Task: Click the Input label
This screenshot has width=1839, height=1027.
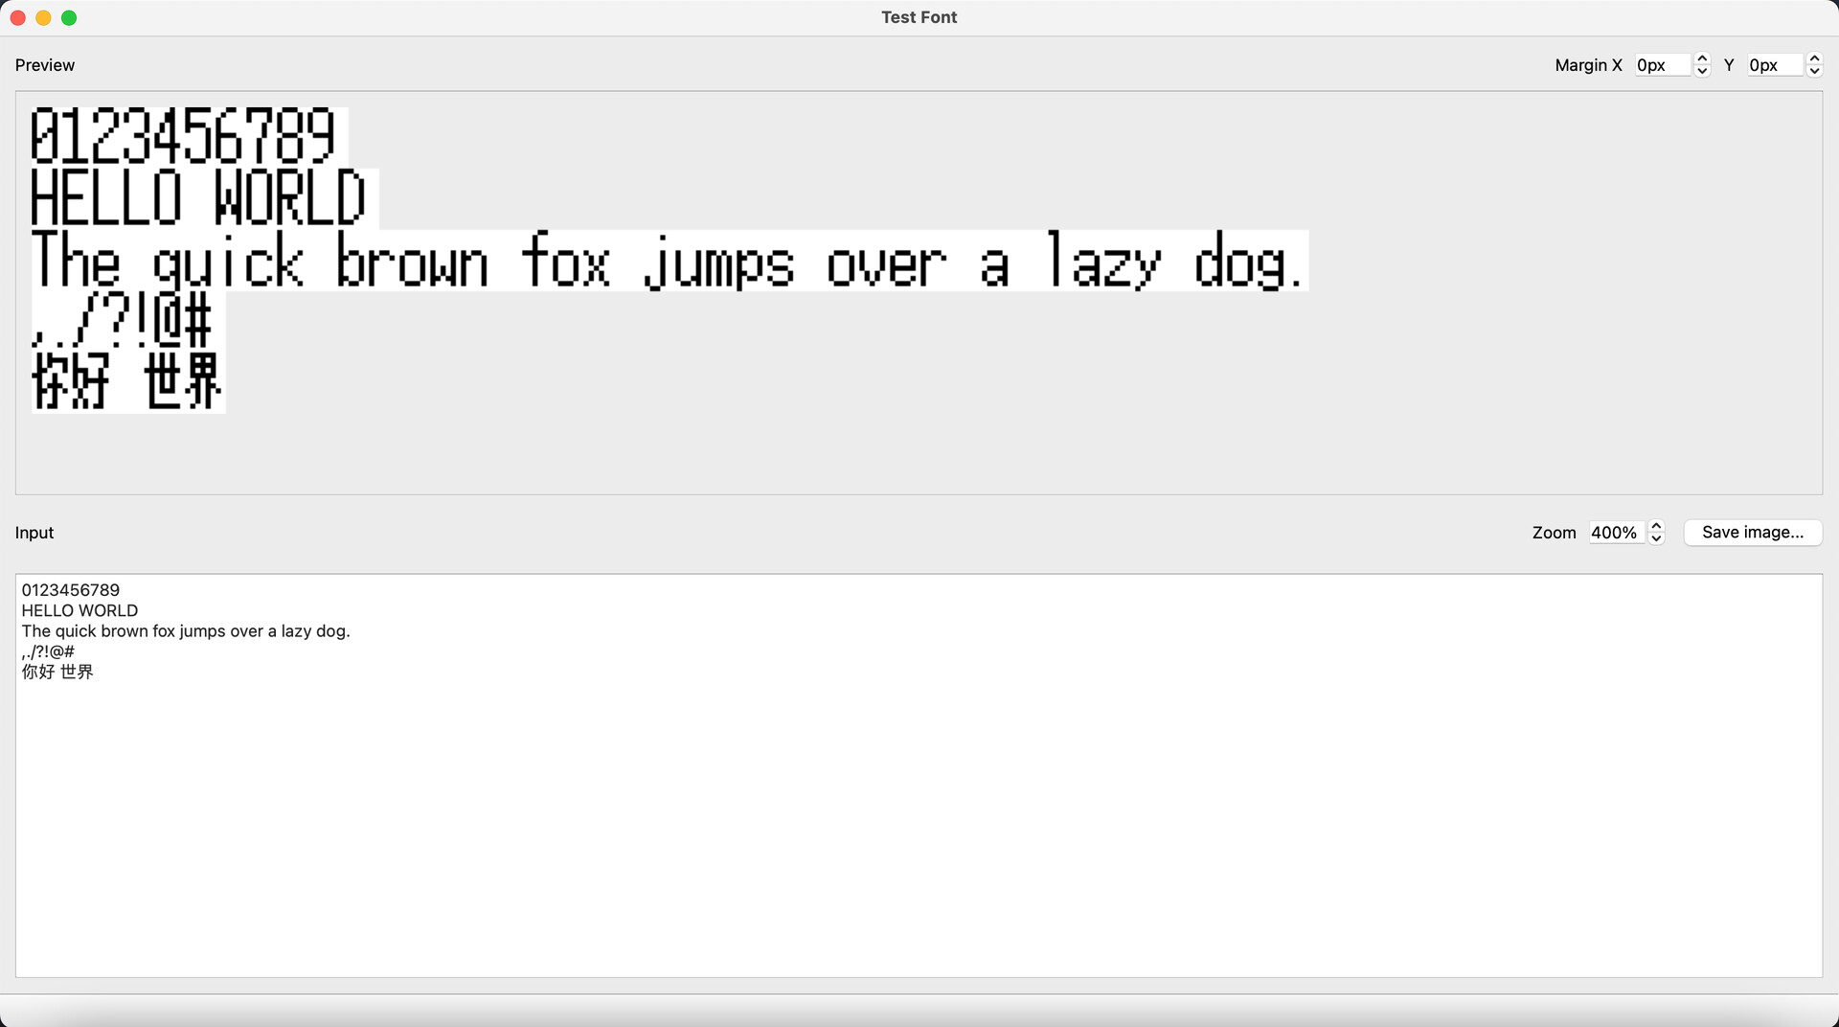Action: coord(34,533)
